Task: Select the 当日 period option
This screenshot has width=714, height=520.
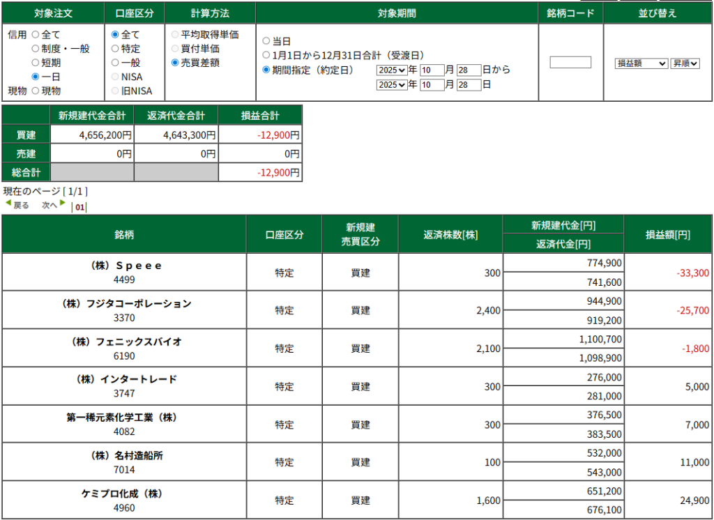Action: tap(266, 41)
